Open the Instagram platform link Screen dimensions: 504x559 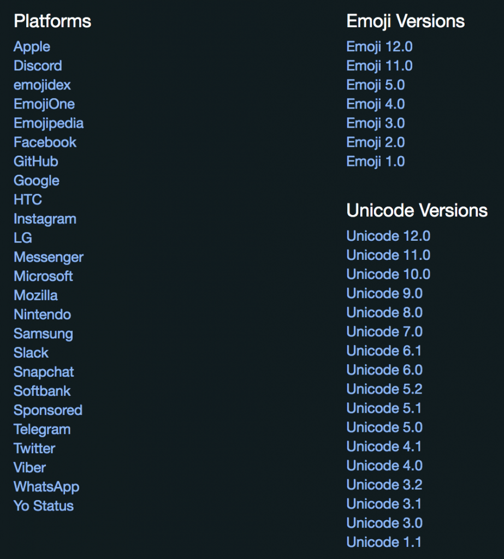pos(45,218)
